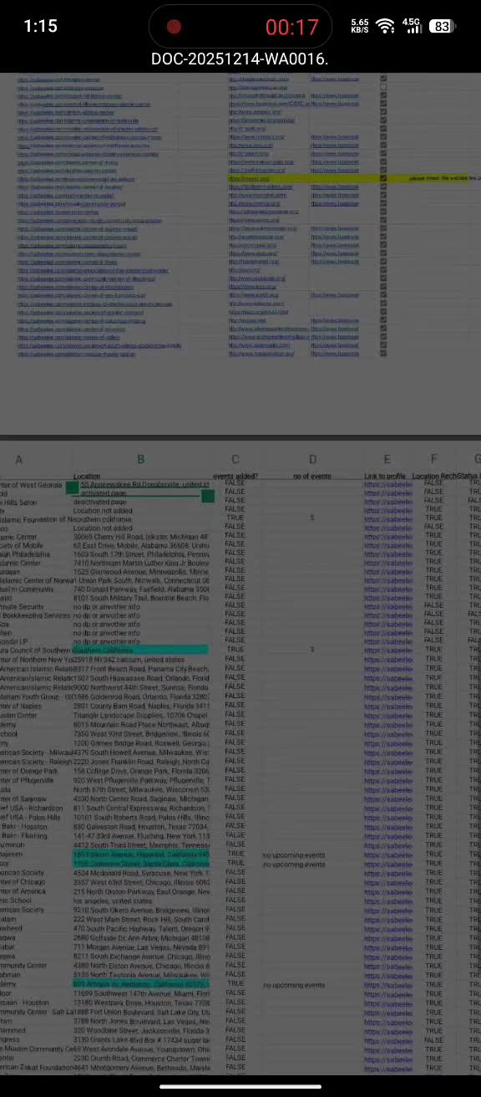Select the '4524 Mcdonald Road, Syracuse' cell
Image resolution: width=481 pixels, height=1097 pixels.
[x=140, y=873]
